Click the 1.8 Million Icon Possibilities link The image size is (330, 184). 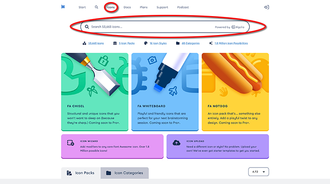tap(231, 43)
